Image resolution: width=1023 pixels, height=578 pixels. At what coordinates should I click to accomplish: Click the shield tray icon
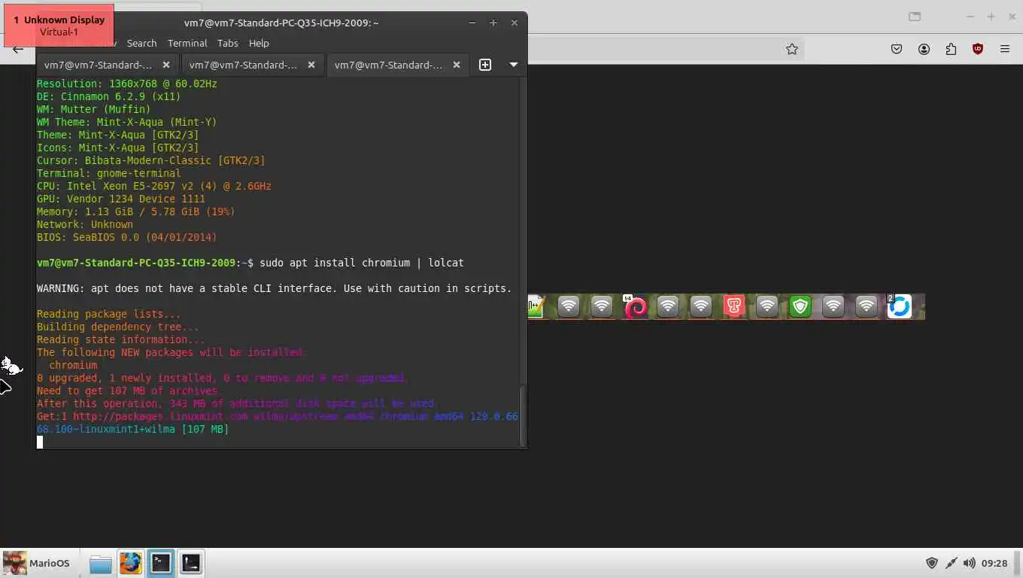(x=931, y=563)
